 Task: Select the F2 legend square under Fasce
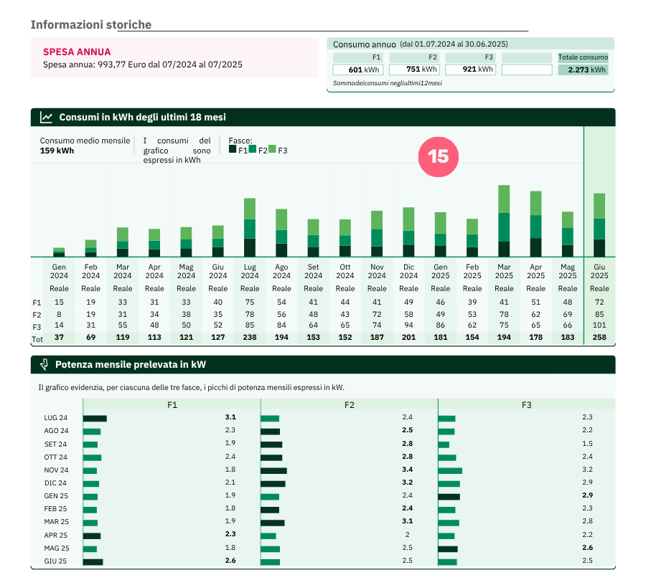(253, 149)
